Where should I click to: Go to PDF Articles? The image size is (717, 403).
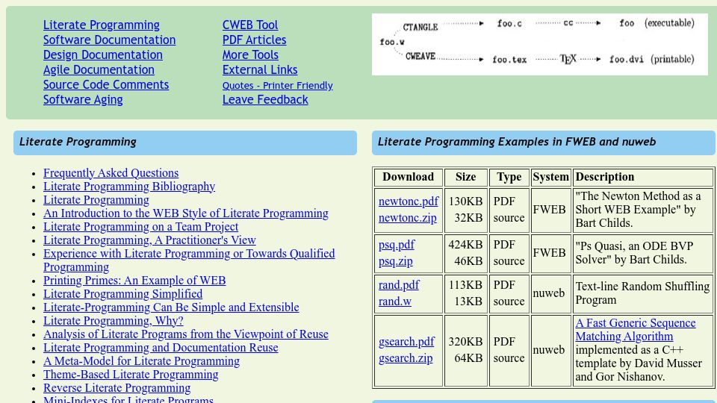tap(254, 40)
